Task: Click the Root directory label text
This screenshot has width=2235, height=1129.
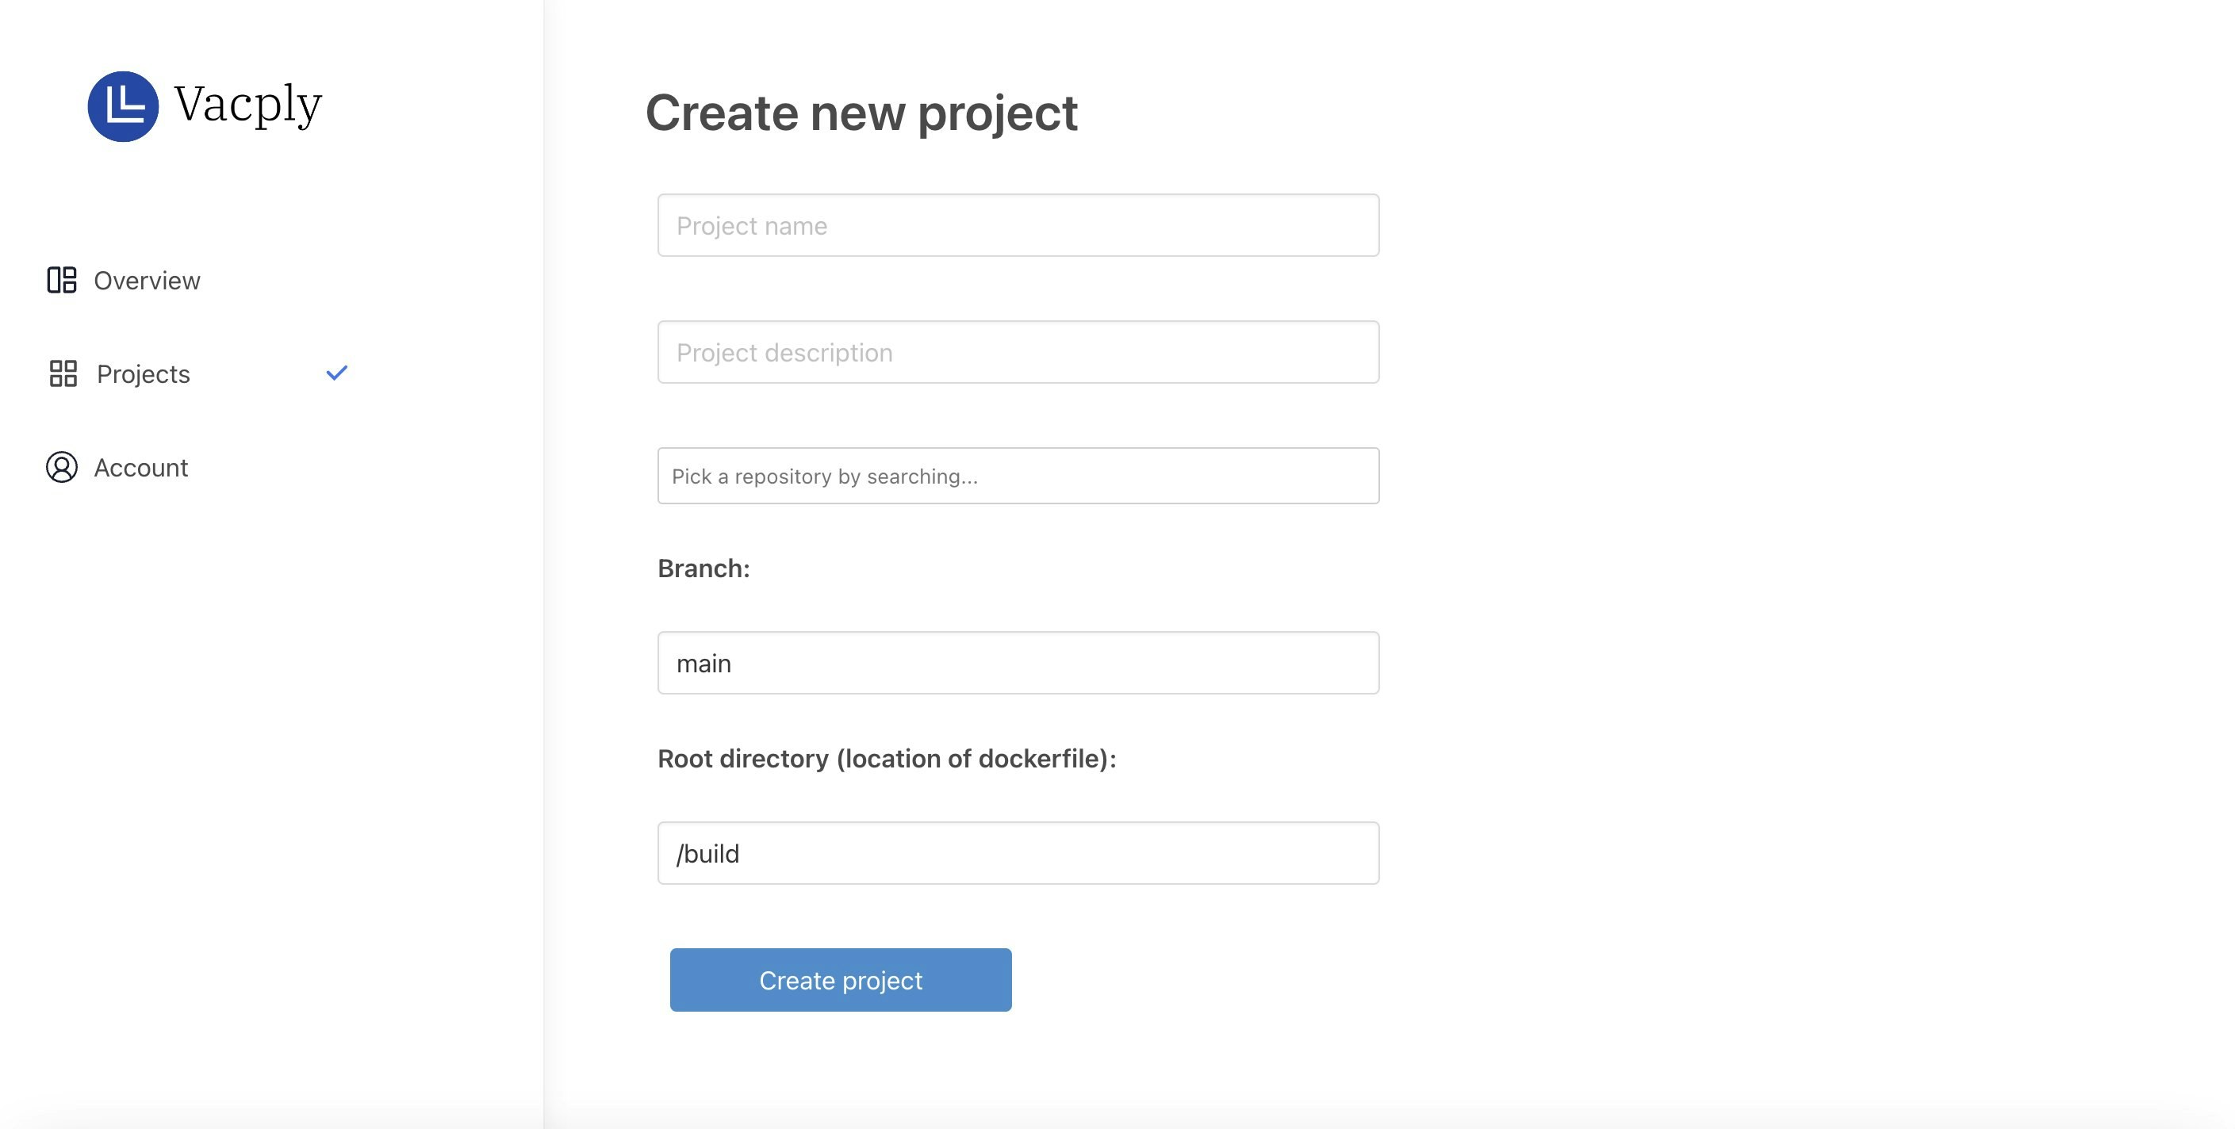Action: [887, 759]
